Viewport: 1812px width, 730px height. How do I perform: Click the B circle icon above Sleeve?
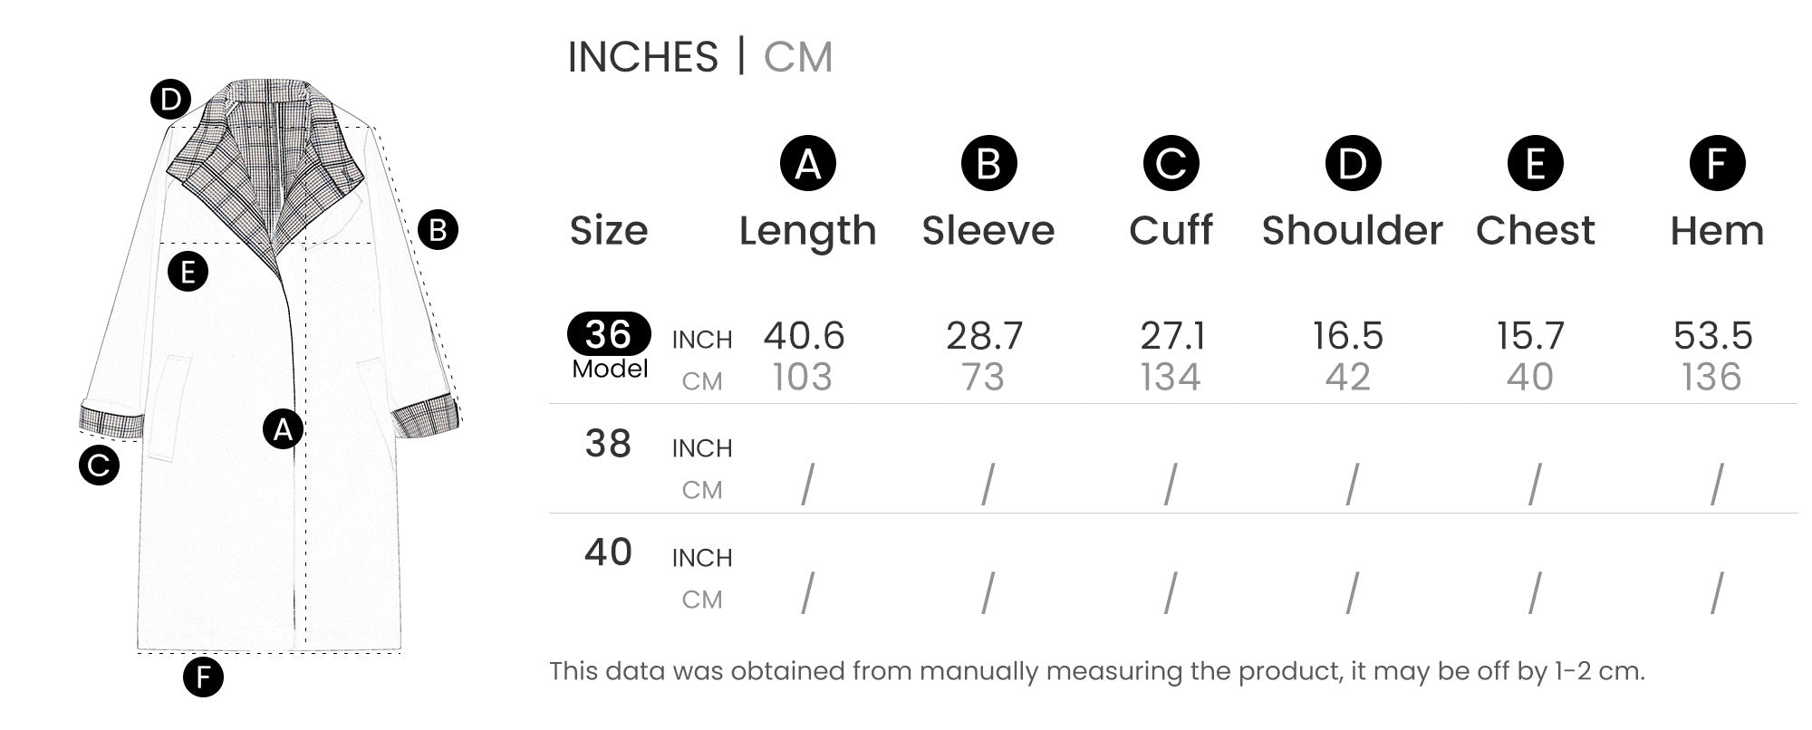pyautogui.click(x=988, y=163)
